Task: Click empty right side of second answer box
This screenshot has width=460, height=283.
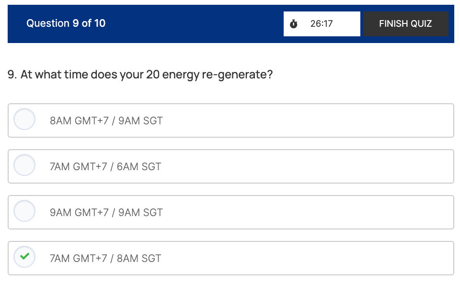Action: pyautogui.click(x=335, y=166)
